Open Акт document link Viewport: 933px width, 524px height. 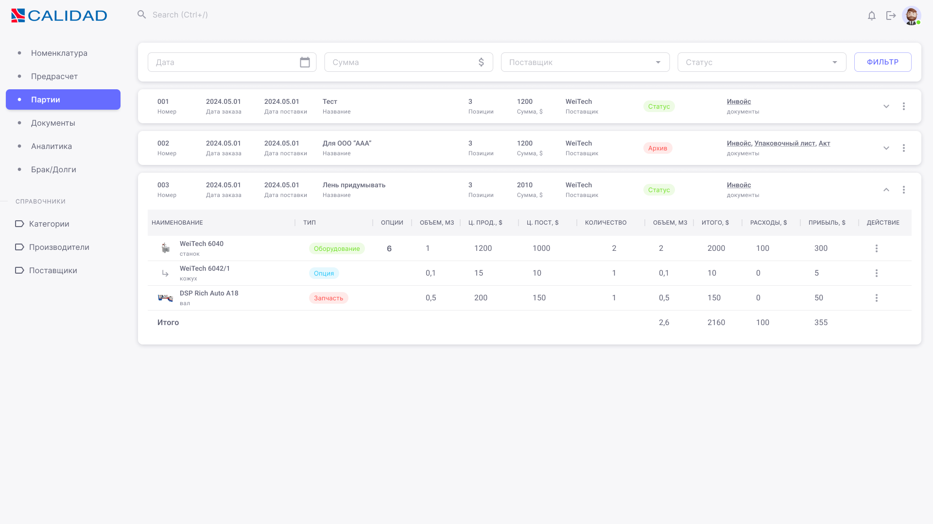click(825, 143)
